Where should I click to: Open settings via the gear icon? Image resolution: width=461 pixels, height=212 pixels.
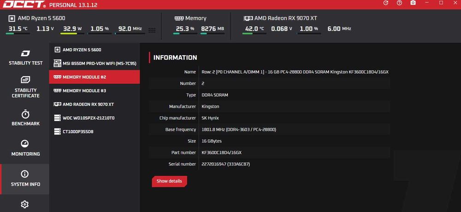[x=25, y=204]
